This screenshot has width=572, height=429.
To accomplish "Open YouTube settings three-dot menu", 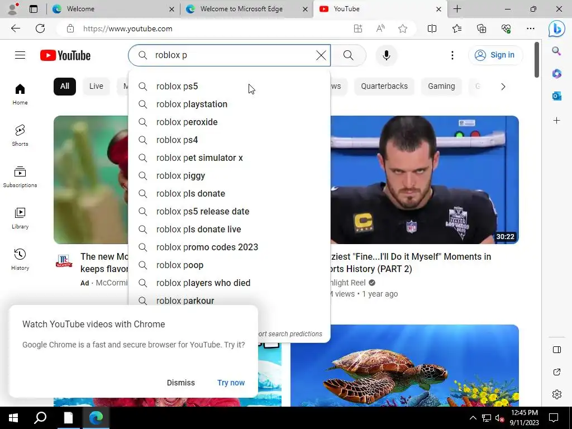I will (452, 55).
